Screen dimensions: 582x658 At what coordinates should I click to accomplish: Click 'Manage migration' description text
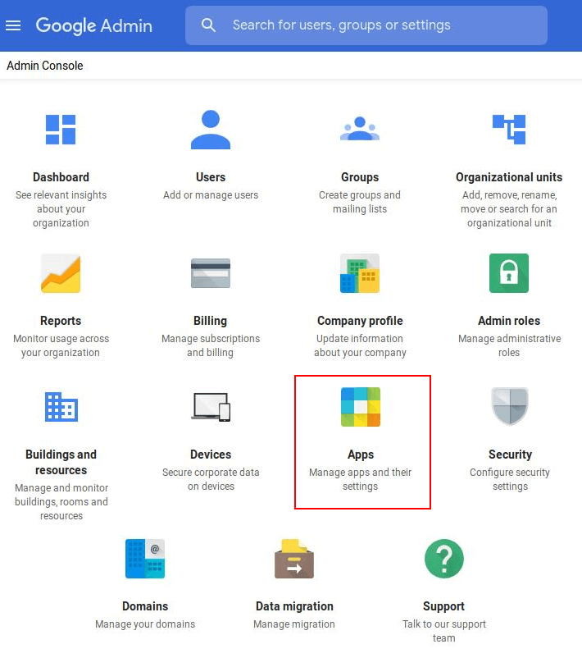click(x=294, y=624)
